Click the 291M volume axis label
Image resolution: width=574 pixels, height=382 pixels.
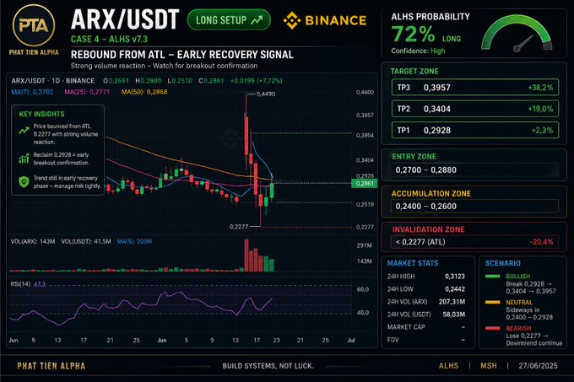tap(365, 245)
